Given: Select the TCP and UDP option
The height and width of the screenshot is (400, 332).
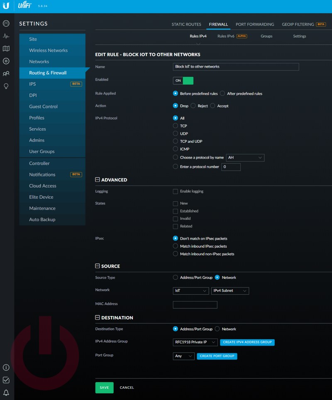Looking at the screenshot, I should [175, 141].
